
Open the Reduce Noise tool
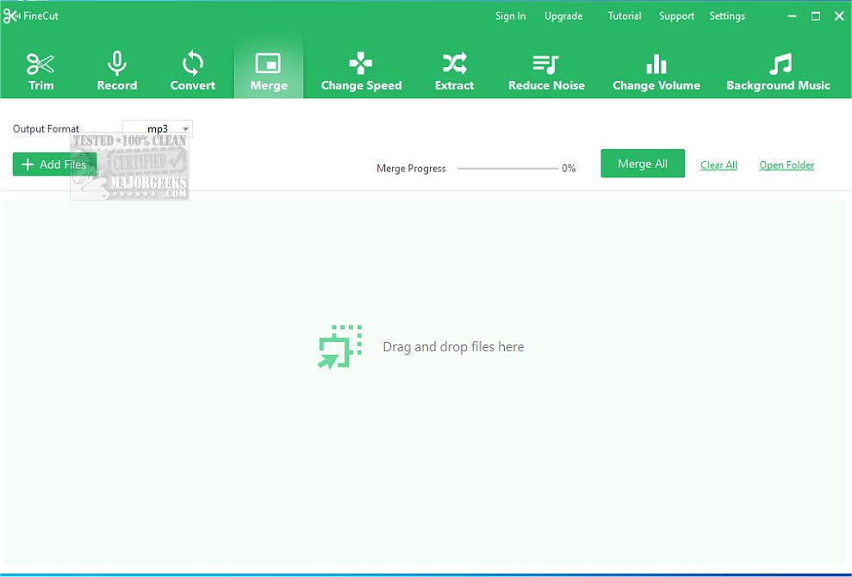(x=546, y=71)
